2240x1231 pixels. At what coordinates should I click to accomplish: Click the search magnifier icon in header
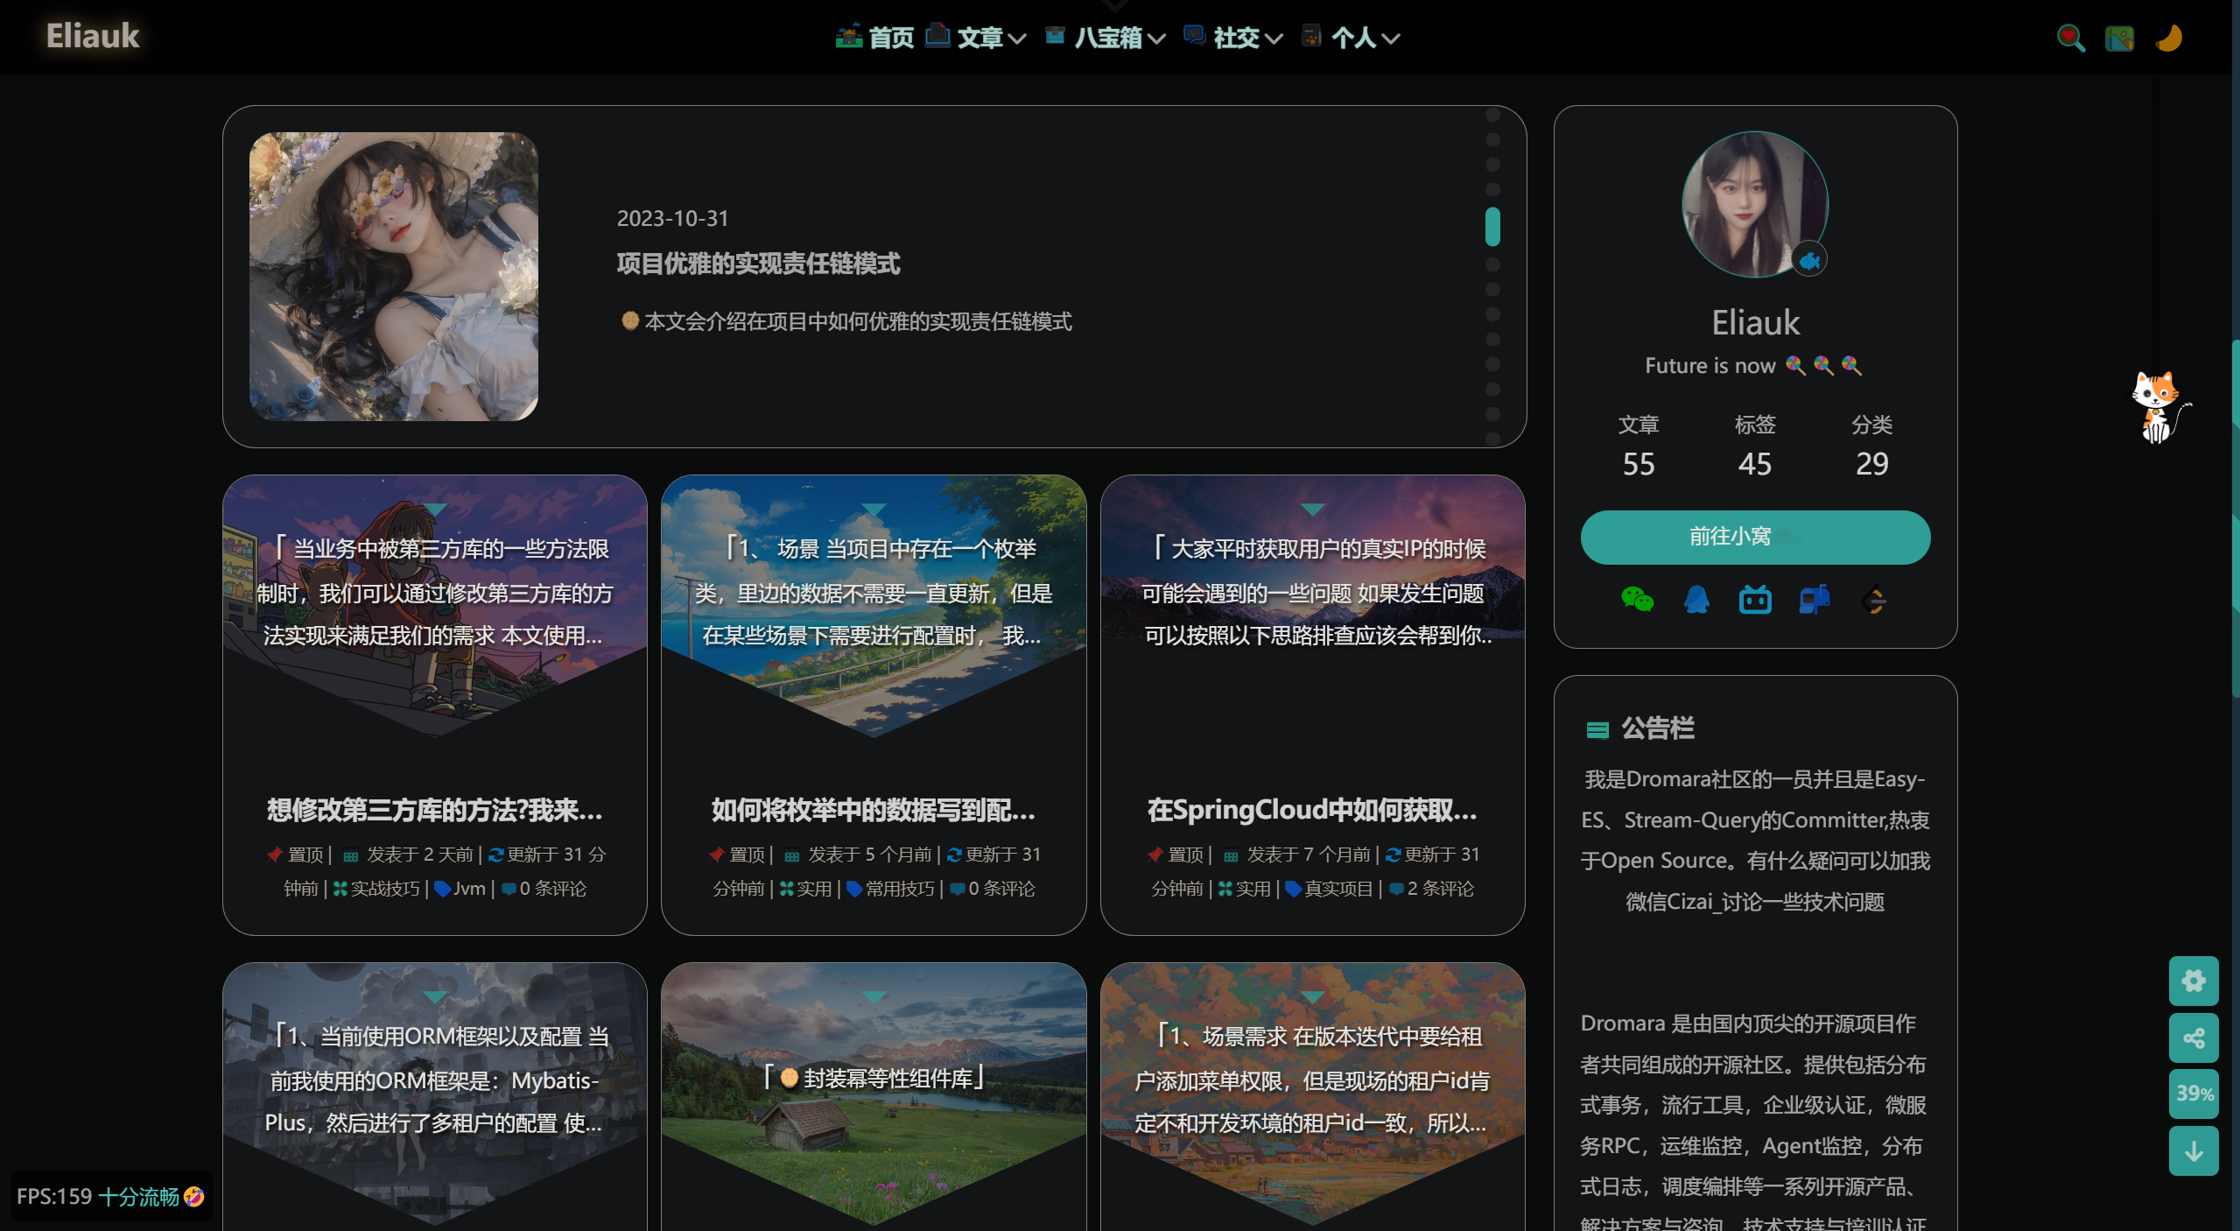coord(2070,38)
